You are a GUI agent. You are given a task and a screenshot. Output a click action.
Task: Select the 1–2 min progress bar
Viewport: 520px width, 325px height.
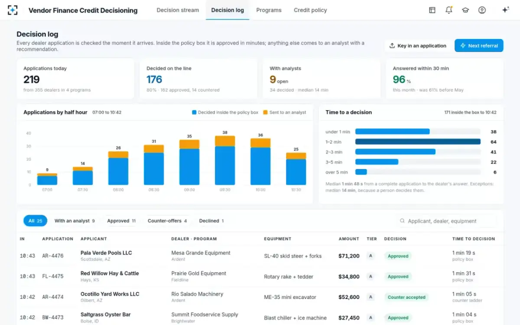point(418,142)
